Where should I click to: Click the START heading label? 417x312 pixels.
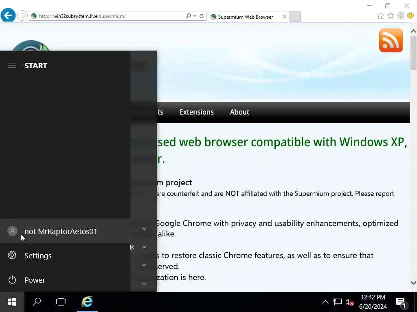pyautogui.click(x=36, y=65)
